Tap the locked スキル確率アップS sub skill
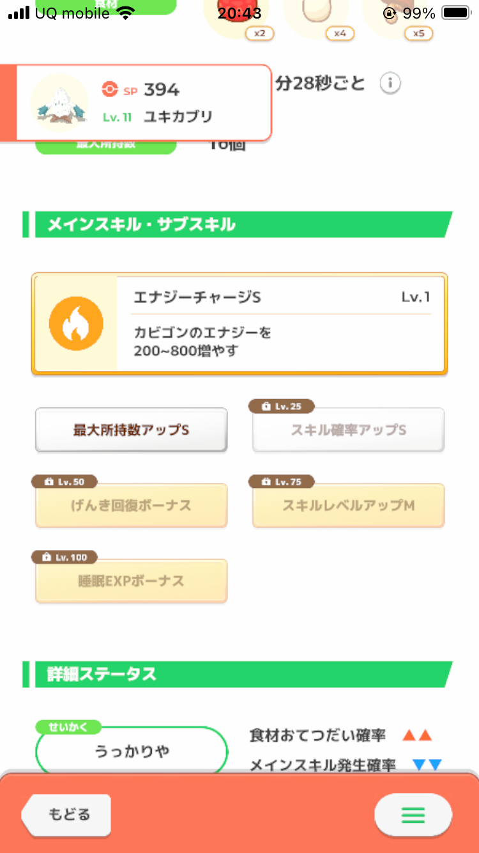 click(x=348, y=430)
